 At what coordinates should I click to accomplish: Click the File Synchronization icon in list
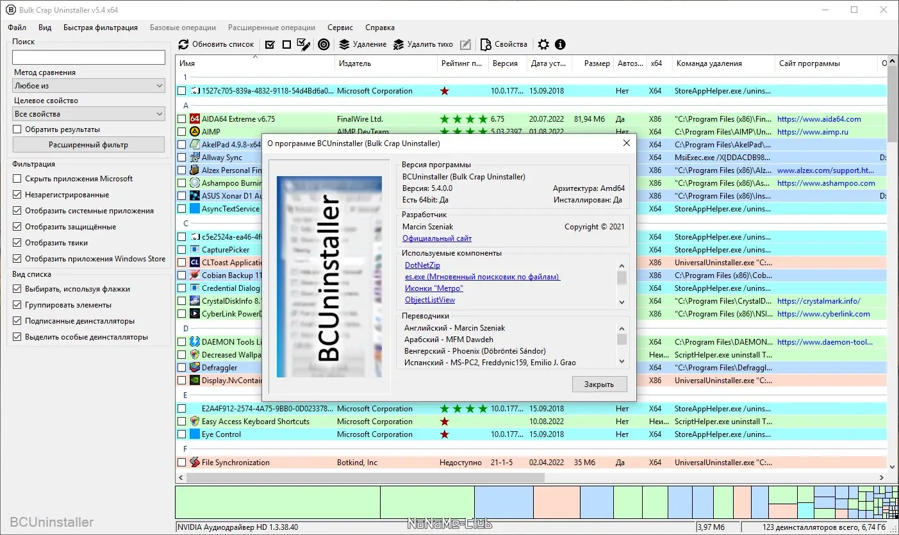pos(195,463)
